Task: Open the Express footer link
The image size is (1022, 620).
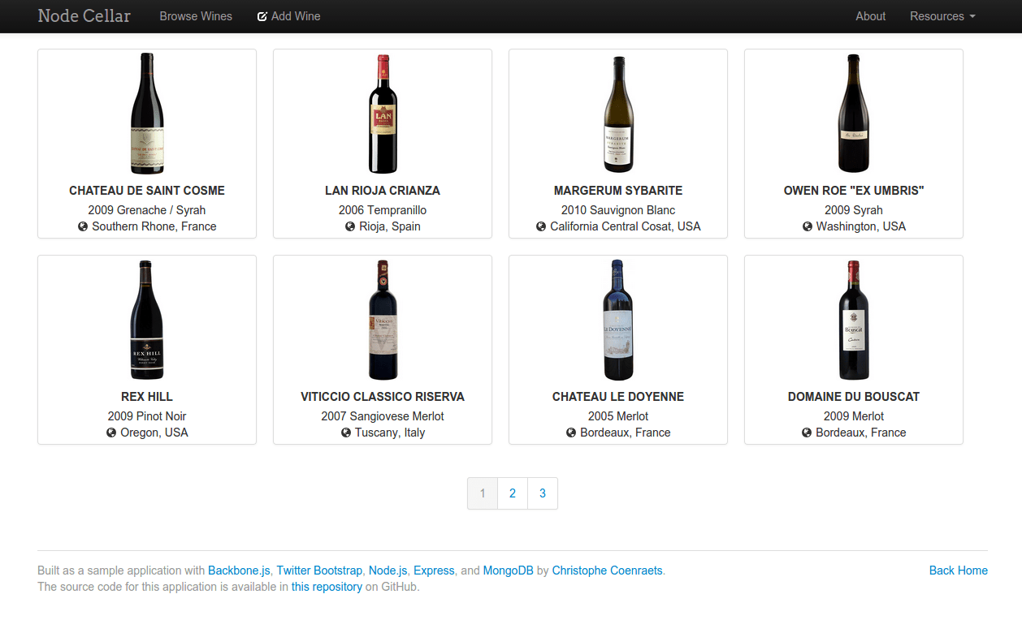Action: coord(434,570)
